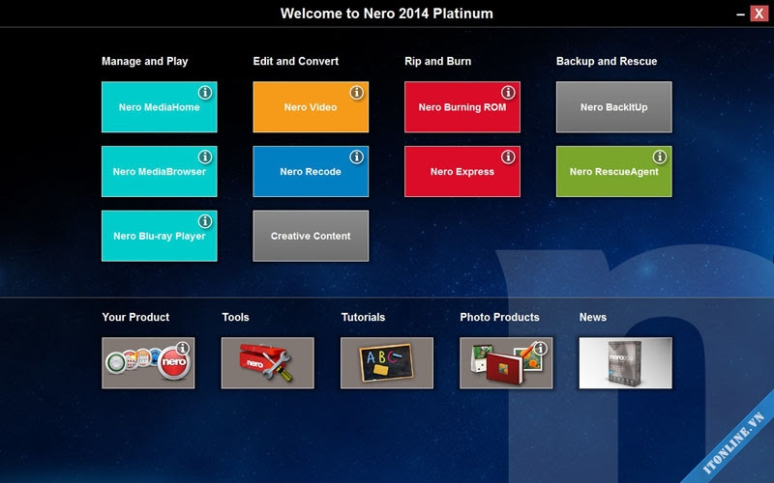Open Nero MediaBrowser

tap(159, 172)
